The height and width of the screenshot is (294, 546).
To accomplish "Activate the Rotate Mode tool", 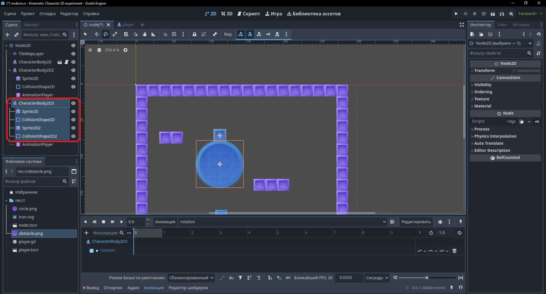I will [x=106, y=34].
